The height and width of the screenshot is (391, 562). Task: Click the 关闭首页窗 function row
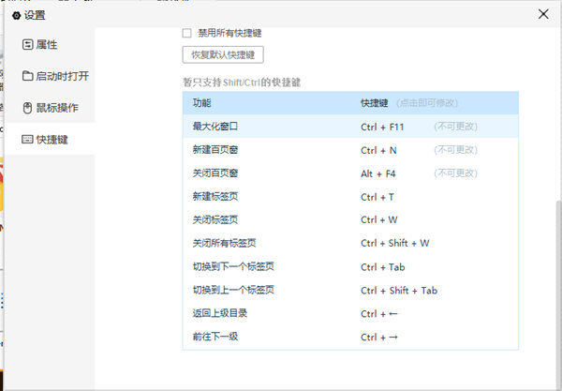pos(214,173)
